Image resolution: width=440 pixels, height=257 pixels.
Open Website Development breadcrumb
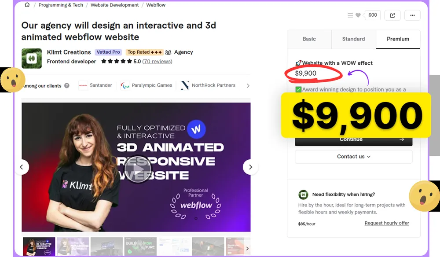[x=114, y=5]
